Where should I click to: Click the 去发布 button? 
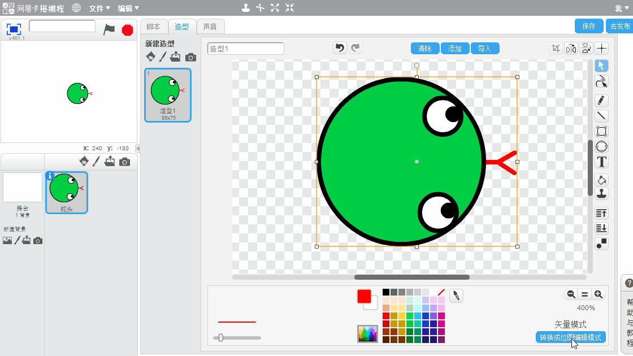[619, 26]
